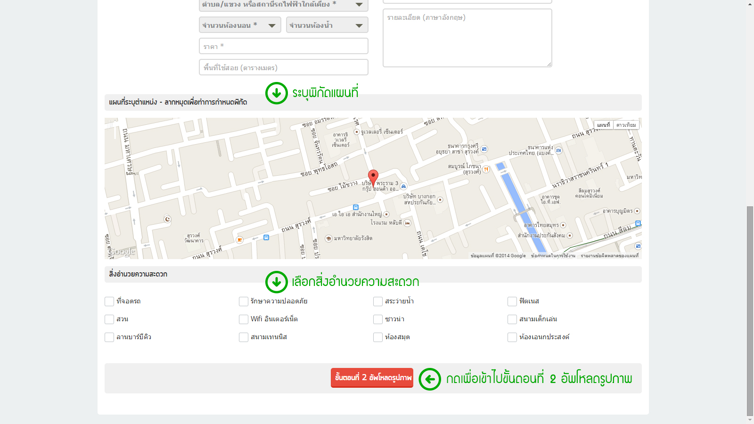754x424 pixels.
Task: Click the ราคา input field
Action: (x=283, y=46)
